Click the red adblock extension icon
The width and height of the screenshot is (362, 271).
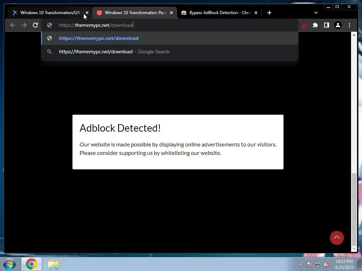(x=304, y=25)
